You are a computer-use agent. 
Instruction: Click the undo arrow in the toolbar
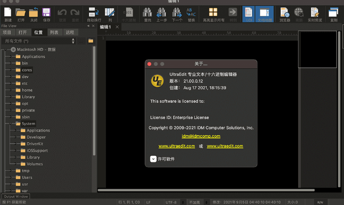(x=62, y=13)
